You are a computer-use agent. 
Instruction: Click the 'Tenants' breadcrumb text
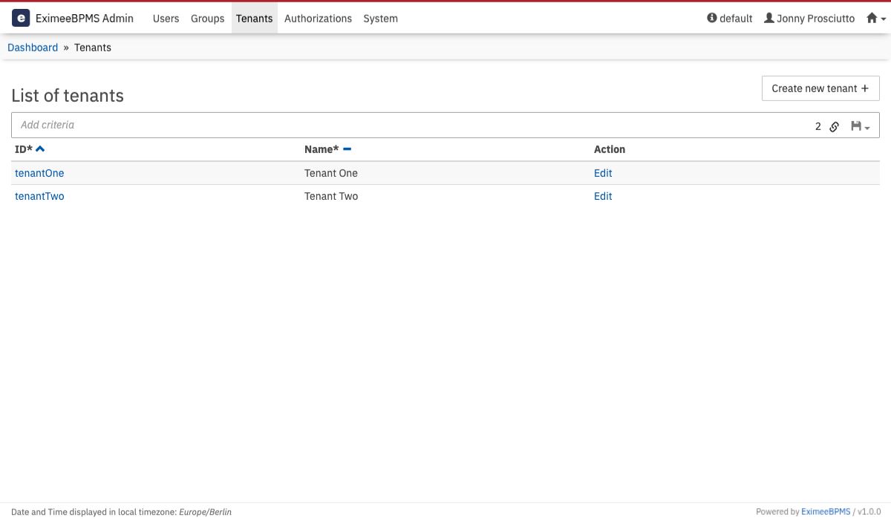tap(93, 48)
